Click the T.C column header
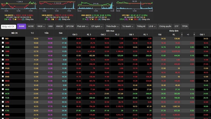Image resolution: width=211 pixels, height=119 pixels. 32,33
